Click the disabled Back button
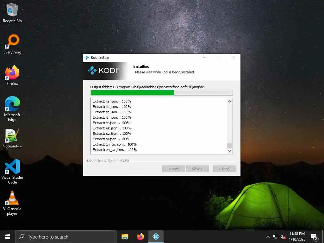The height and width of the screenshot is (243, 324). point(174,169)
